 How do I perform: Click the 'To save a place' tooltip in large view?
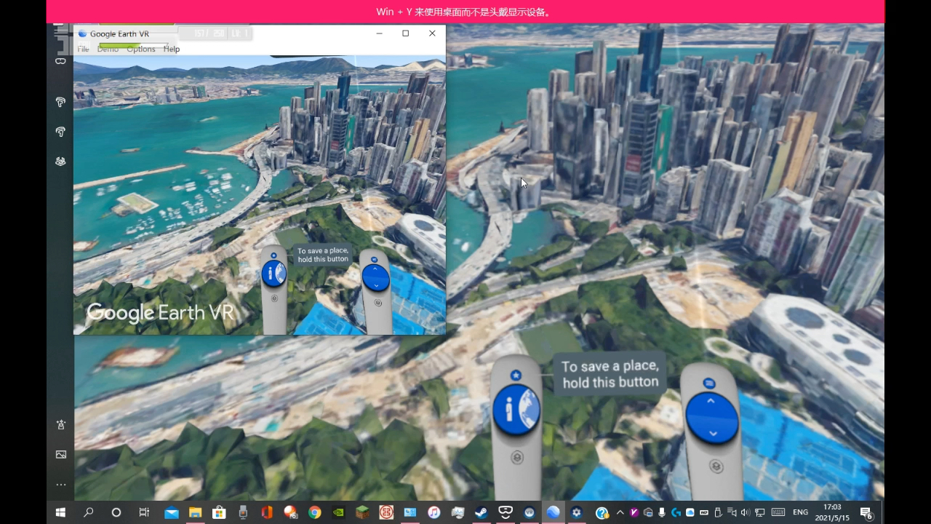[x=610, y=374]
